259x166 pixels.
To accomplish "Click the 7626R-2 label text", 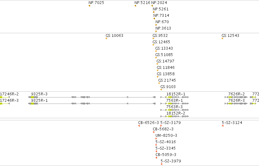I will [x=236, y=94].
